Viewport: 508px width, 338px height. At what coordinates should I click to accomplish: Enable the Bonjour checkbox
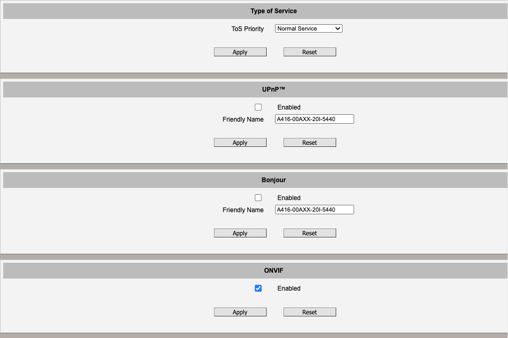tap(258, 197)
